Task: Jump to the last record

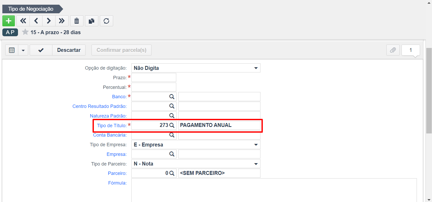Action: coord(62,21)
